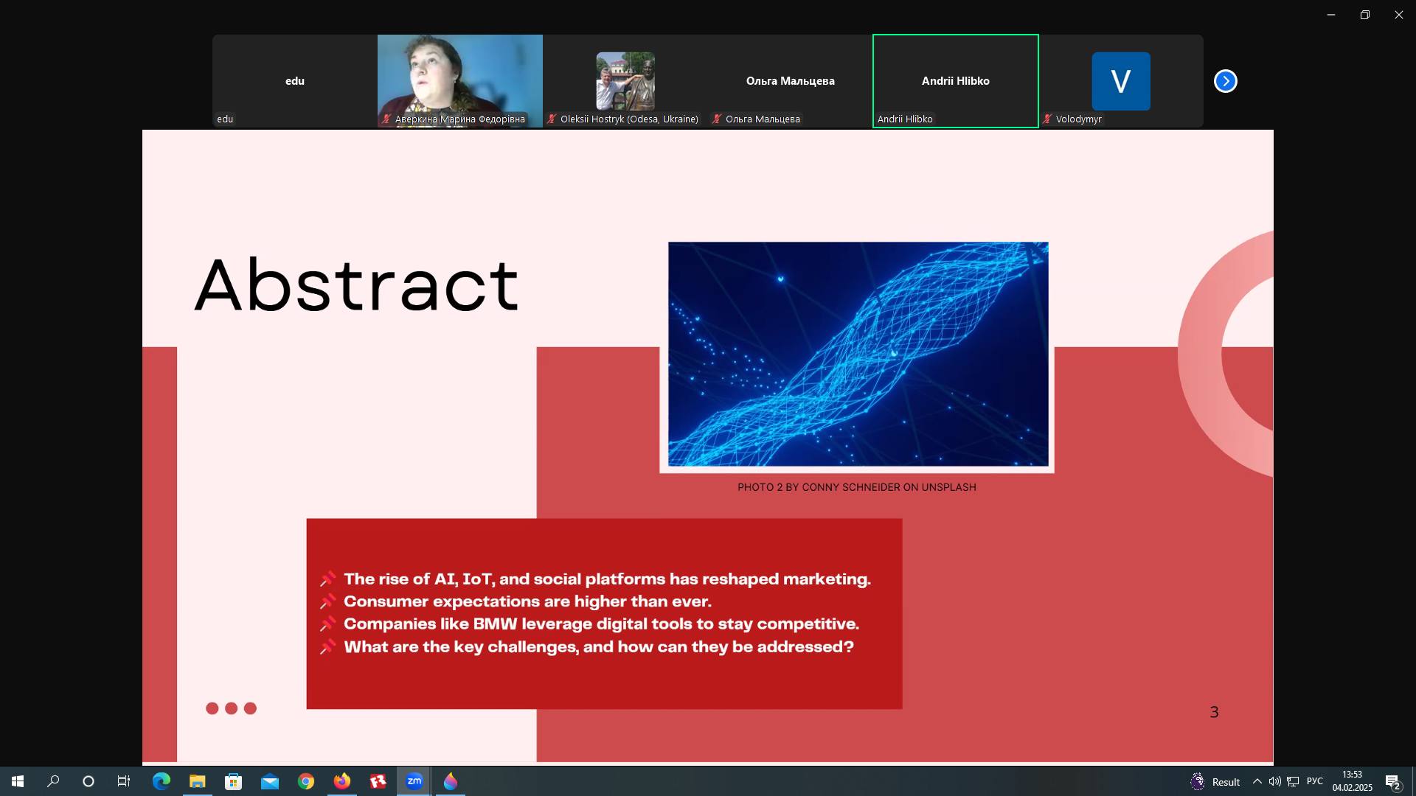
Task: Click Oleksii Hostryk's profile photo
Action: point(625,81)
